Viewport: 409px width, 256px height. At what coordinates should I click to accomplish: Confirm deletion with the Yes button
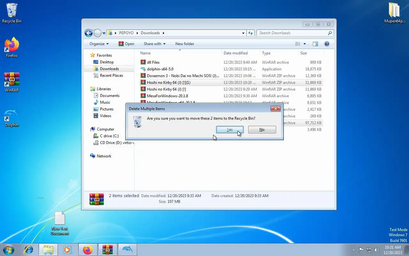click(230, 130)
